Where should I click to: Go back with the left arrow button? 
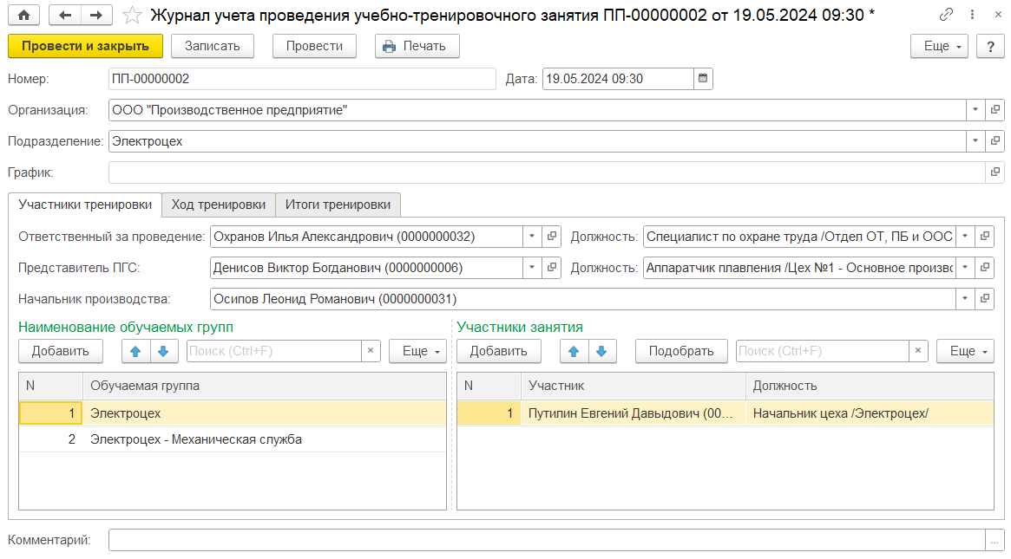point(65,15)
